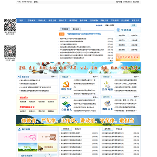Image resolution: width=157 pixels, height=157 pixels.
Task: Open the 国际交流 navigation menu item
Action: [x=104, y=20]
